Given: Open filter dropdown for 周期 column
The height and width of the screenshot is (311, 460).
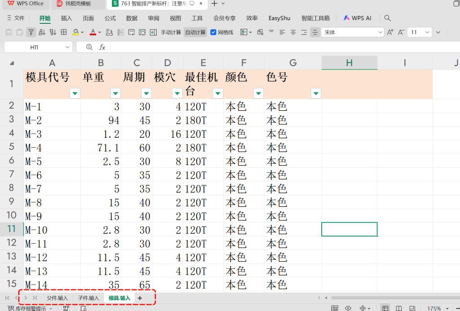Looking at the screenshot, I should [146, 93].
